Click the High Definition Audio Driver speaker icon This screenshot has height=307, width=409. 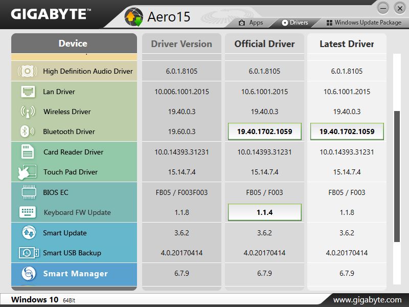tap(28, 71)
